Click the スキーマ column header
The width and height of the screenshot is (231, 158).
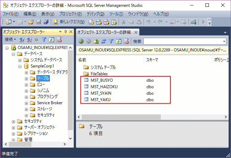(178, 60)
